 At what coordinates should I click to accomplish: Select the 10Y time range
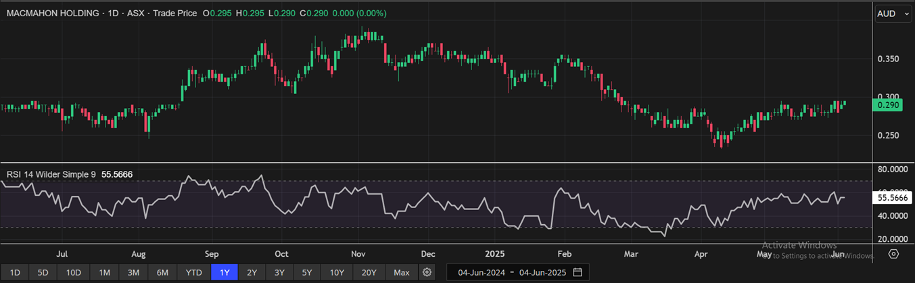pos(337,272)
